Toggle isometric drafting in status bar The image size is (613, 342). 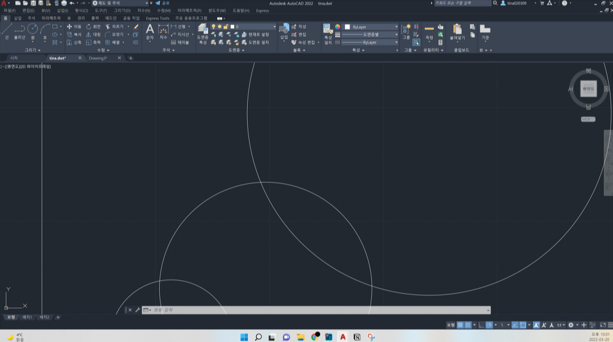tap(502, 325)
